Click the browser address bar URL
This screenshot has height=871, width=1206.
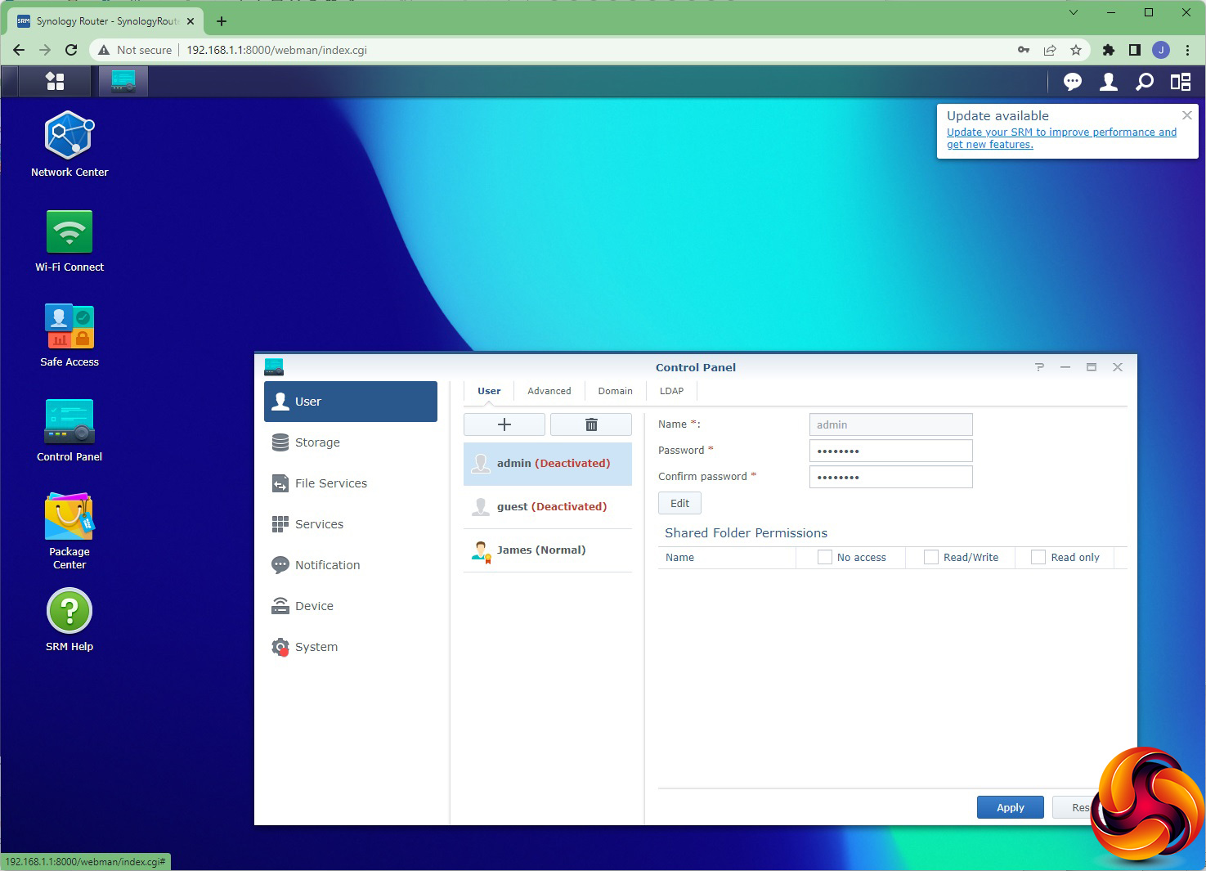(276, 50)
